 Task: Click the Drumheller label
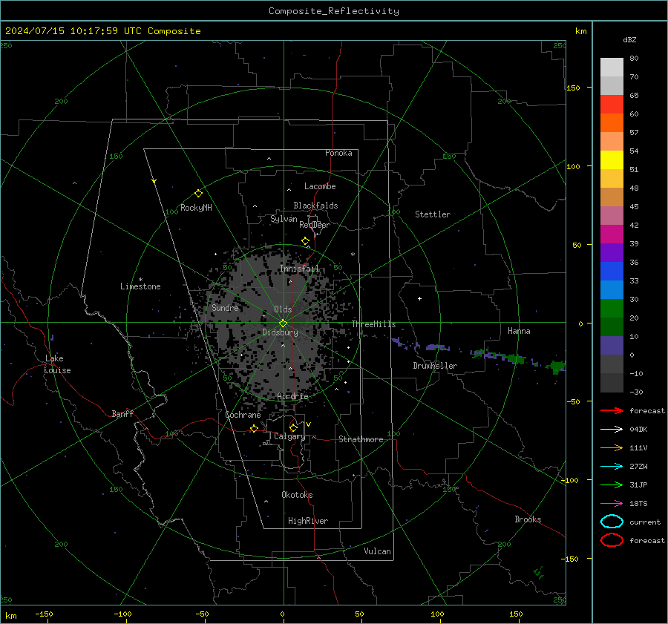(x=435, y=366)
